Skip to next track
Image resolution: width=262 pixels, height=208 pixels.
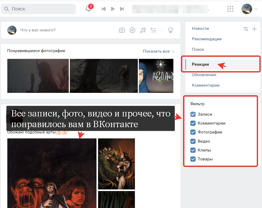[x=122, y=9]
